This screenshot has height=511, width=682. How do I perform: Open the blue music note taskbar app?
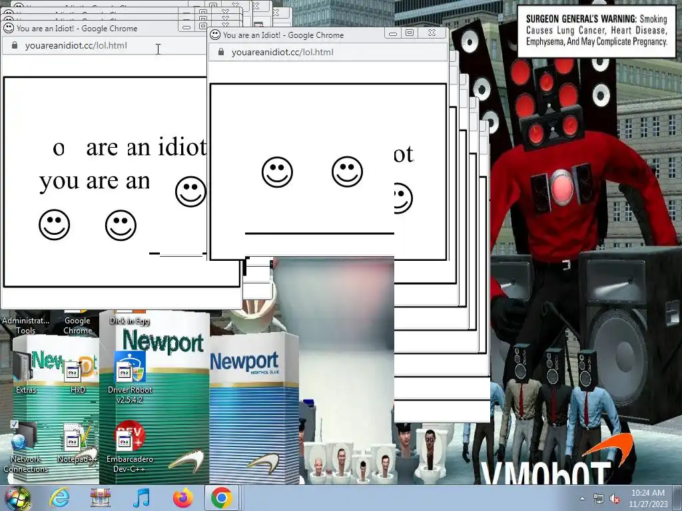pyautogui.click(x=141, y=498)
